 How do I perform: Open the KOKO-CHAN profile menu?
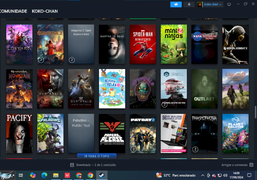click(45, 11)
